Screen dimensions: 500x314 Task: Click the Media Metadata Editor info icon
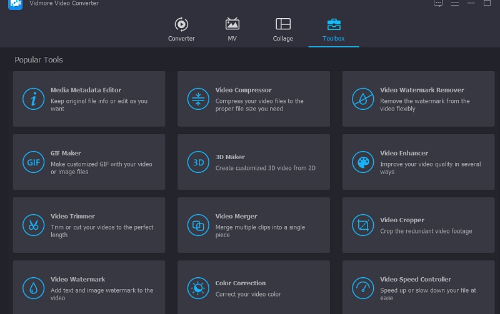[x=33, y=99]
